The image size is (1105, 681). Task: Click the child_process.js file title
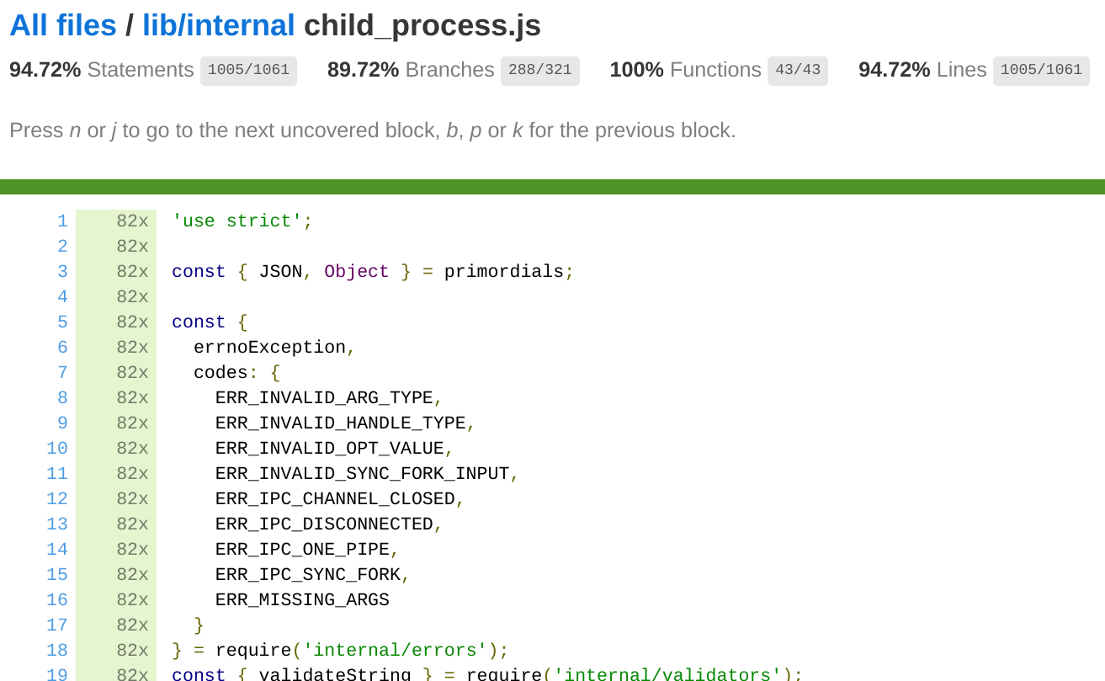pyautogui.click(x=422, y=26)
